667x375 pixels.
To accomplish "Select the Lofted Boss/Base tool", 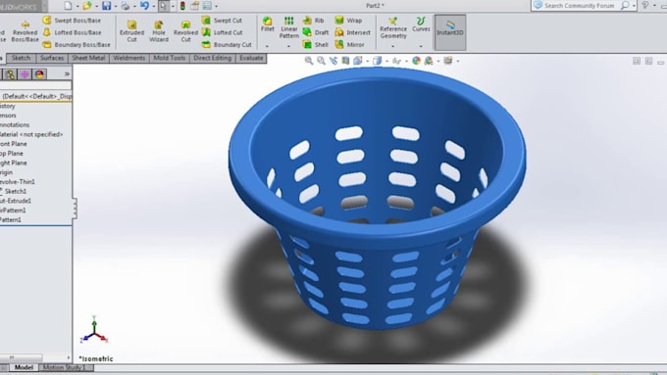I will (72, 32).
